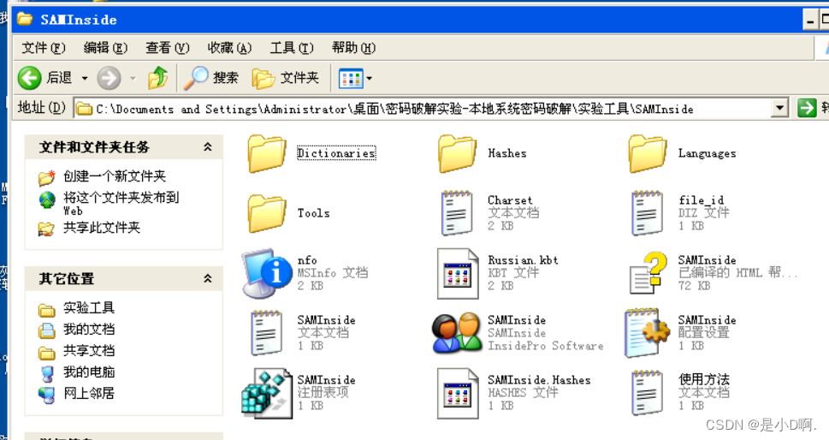The width and height of the screenshot is (829, 440).
Task: Open the Forward button history dropdown arrow
Action: click(x=133, y=78)
